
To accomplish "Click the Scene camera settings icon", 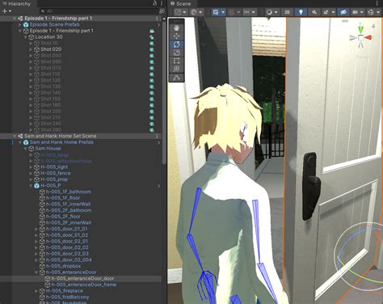I will pos(356,12).
